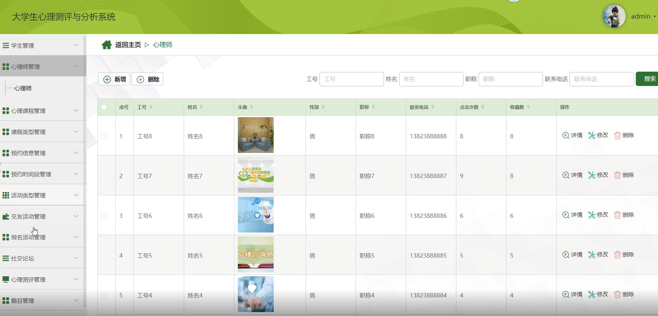Collapse the 心理师管理 menu chevron
The image size is (658, 316).
(76, 66)
